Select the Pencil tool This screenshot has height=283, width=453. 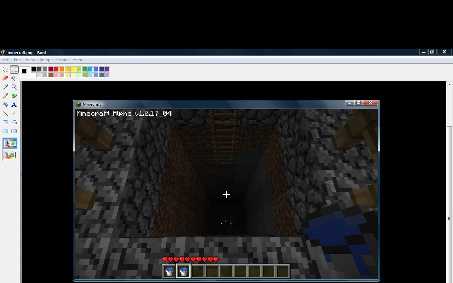point(5,96)
